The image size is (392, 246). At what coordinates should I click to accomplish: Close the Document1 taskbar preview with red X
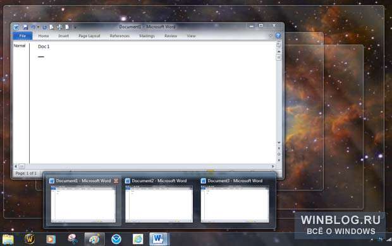pos(116,181)
